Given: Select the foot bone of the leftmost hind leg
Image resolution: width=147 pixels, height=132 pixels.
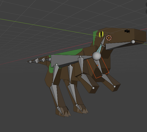Looking at the screenshot, I should click(x=60, y=110).
